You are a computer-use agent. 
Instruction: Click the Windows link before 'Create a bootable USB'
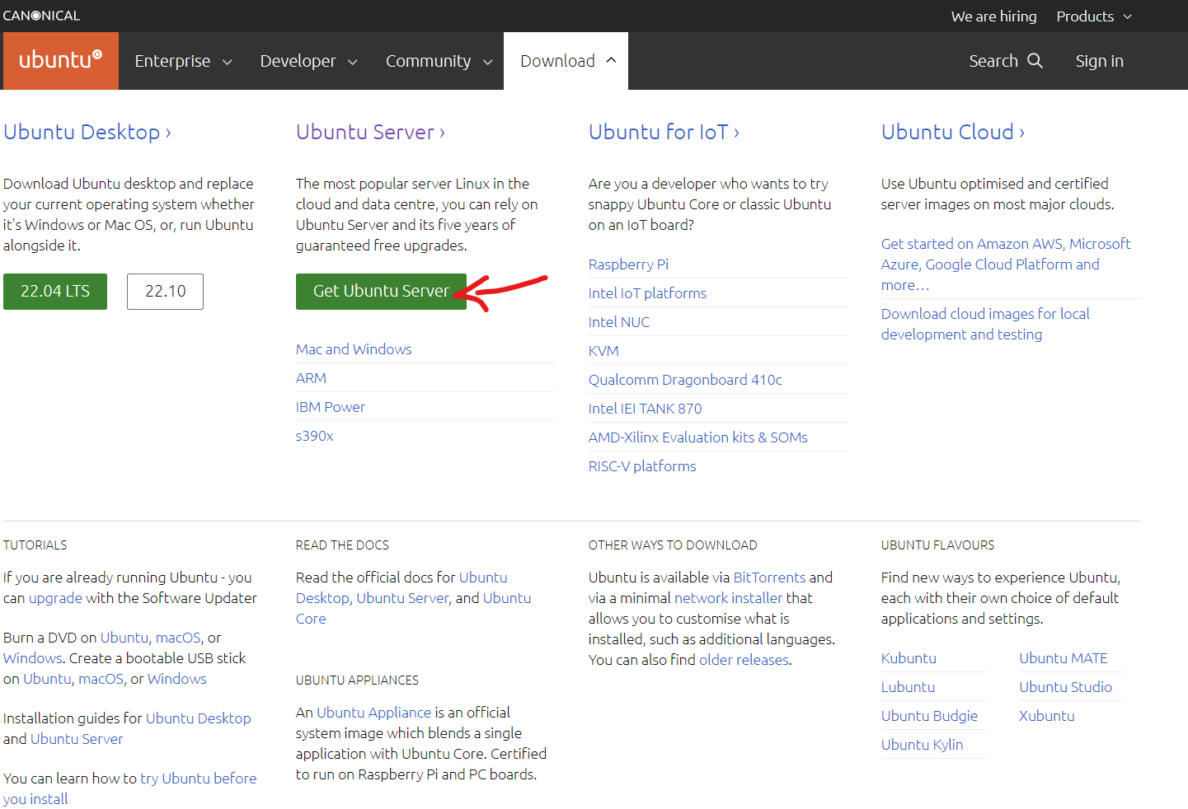(x=32, y=658)
